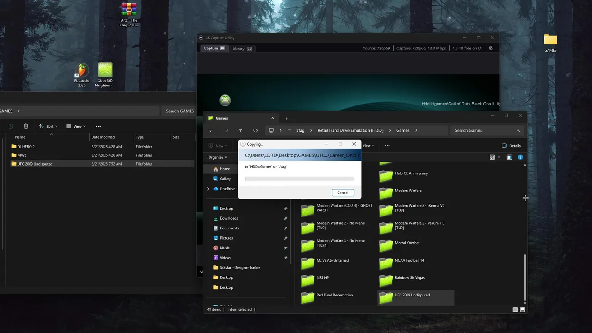Viewport: 592px width, 333px height.
Task: Open the Sort dropdown in GAMES window
Action: click(x=49, y=126)
